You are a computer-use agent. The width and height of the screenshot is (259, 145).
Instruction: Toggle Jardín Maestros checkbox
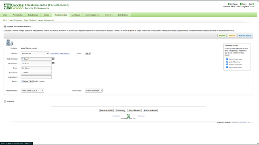tap(227, 62)
